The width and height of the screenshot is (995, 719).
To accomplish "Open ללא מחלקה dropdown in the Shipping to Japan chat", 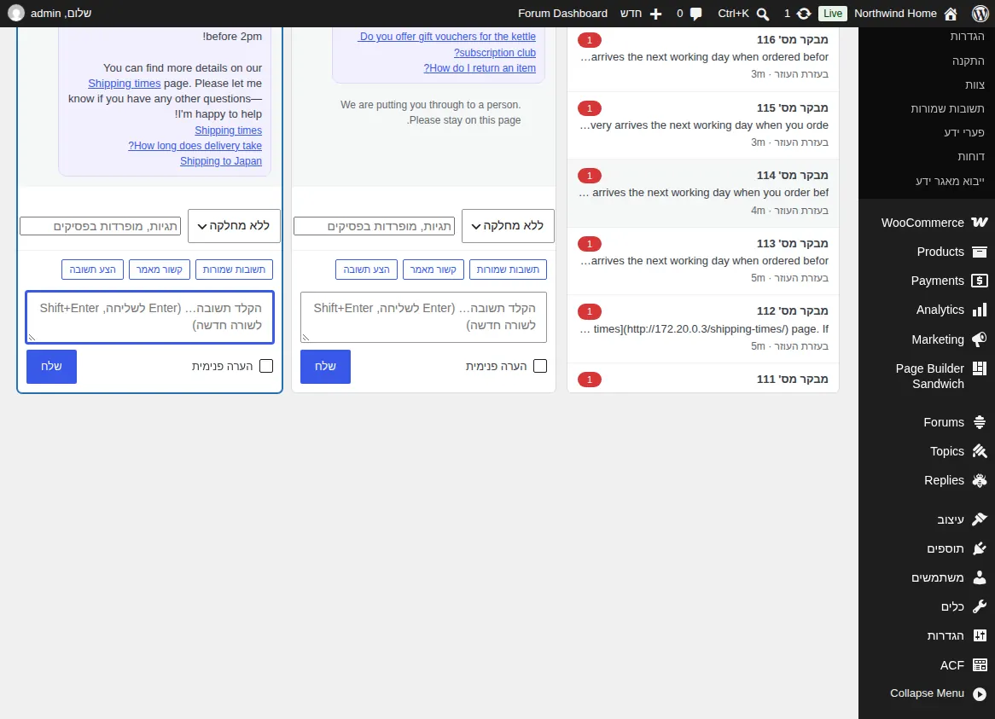I will click(234, 226).
